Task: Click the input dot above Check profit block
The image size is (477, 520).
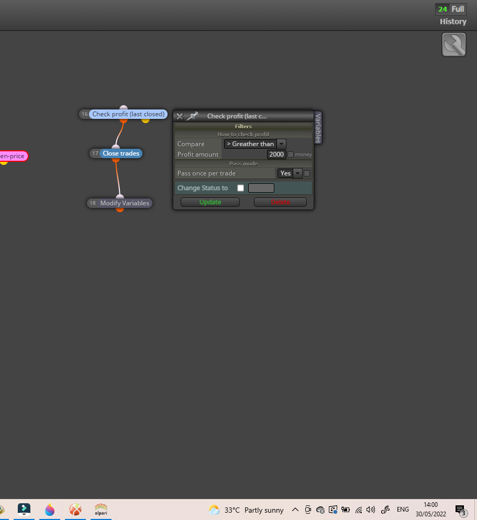Action: pyautogui.click(x=124, y=107)
